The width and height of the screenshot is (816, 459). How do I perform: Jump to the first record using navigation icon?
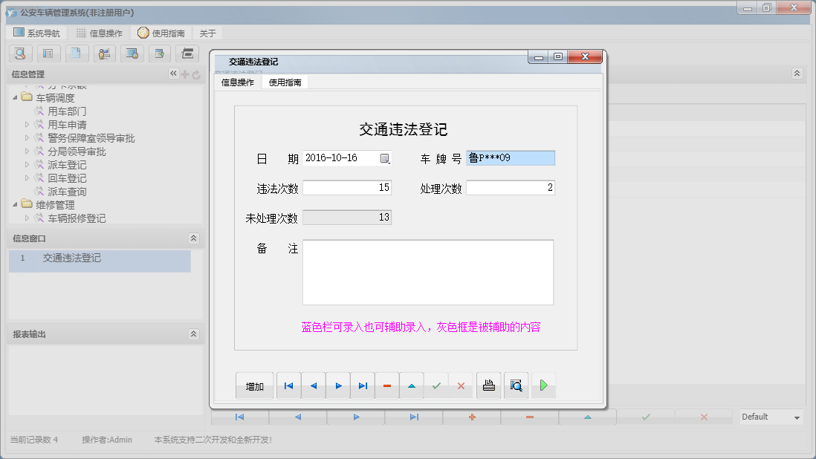pyautogui.click(x=289, y=385)
